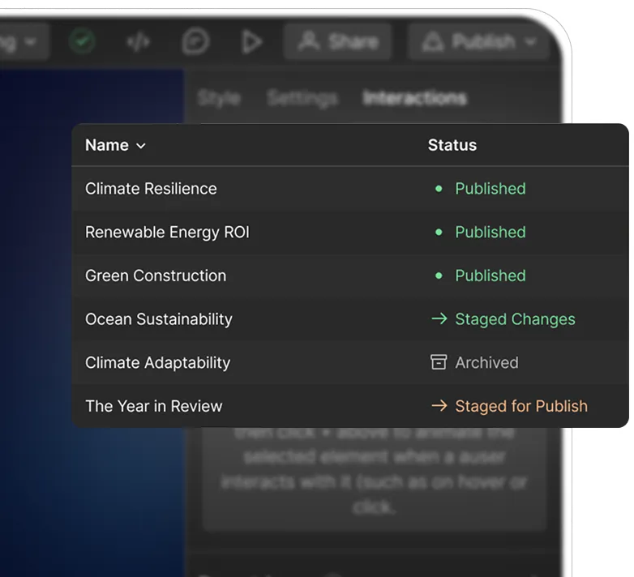
Task: Click the green dot beside Climate Resilience
Action: [x=439, y=189]
